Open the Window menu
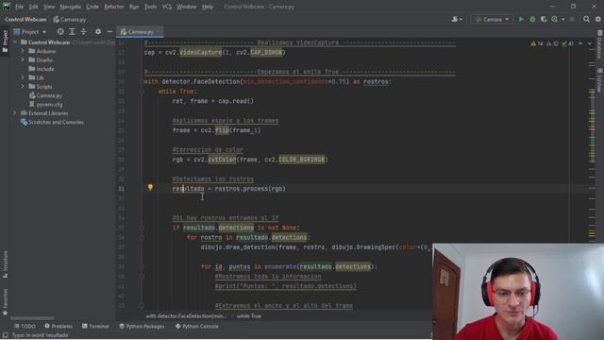 coord(187,7)
